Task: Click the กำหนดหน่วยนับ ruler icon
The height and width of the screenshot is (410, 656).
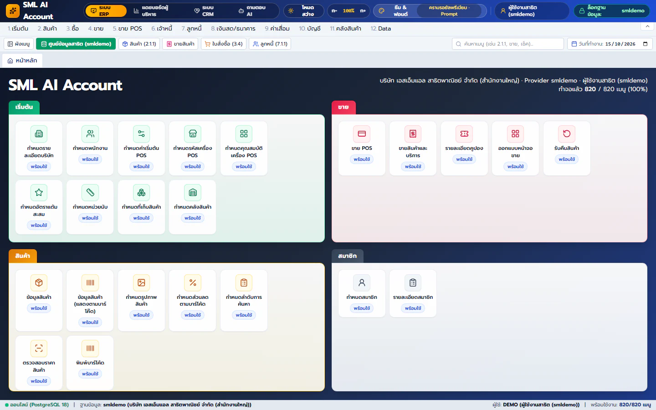Action: (x=90, y=193)
